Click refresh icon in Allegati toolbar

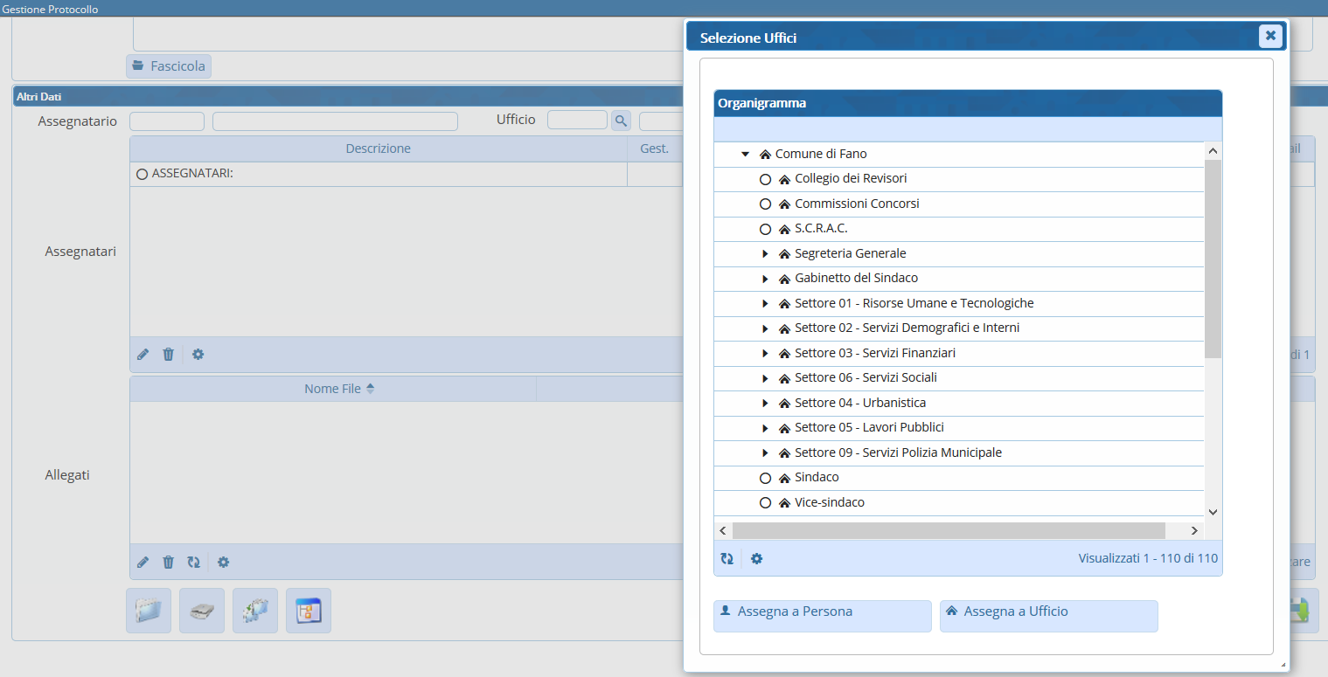(194, 563)
